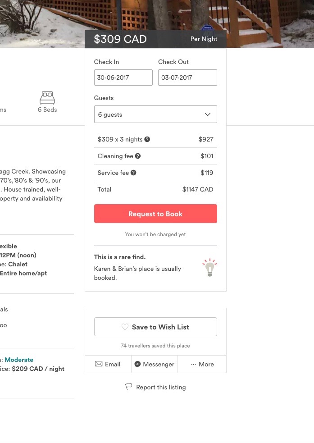Open the Moderate cancellation policy link
Image resolution: width=314 pixels, height=443 pixels.
19,360
